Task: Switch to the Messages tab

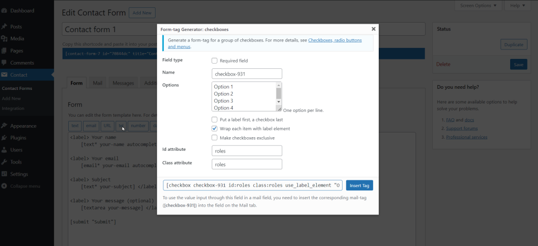Action: (123, 83)
